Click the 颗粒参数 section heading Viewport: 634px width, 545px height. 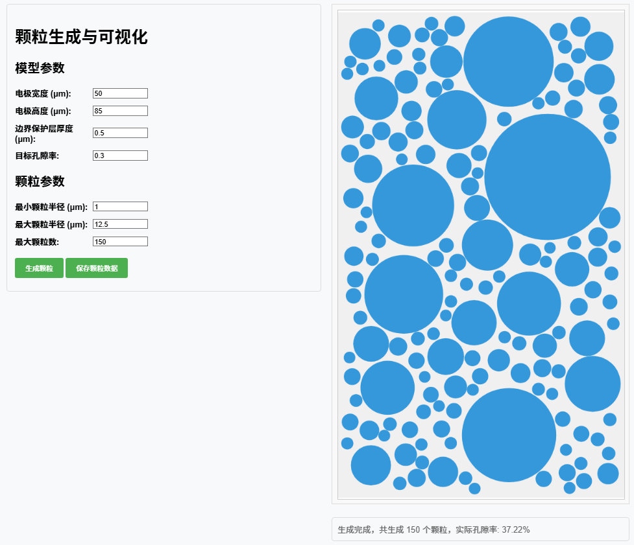tap(40, 181)
